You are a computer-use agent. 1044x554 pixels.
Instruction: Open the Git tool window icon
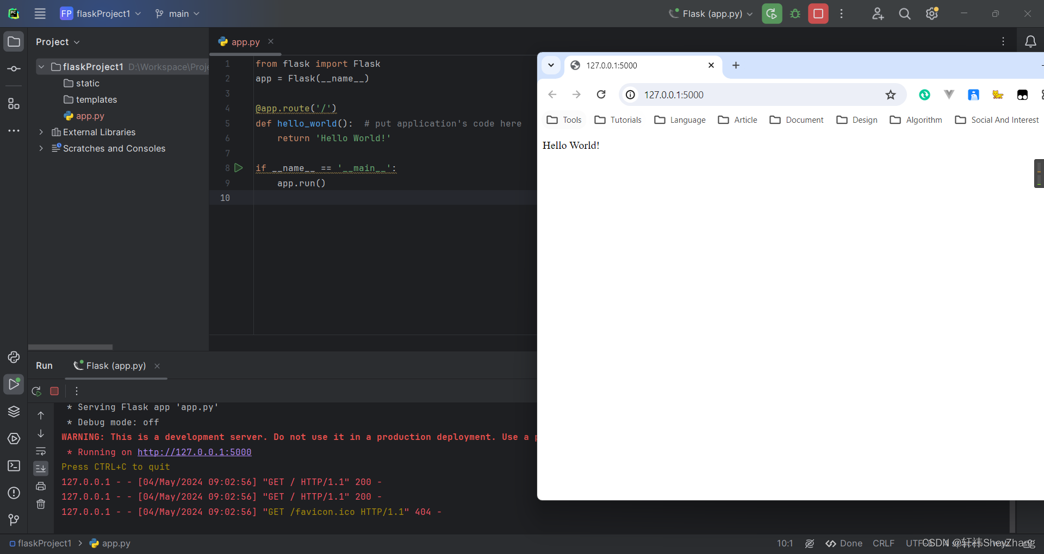coord(14,520)
